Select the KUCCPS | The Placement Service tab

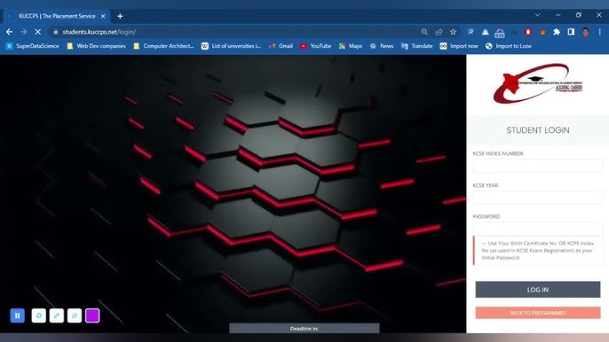pyautogui.click(x=57, y=16)
